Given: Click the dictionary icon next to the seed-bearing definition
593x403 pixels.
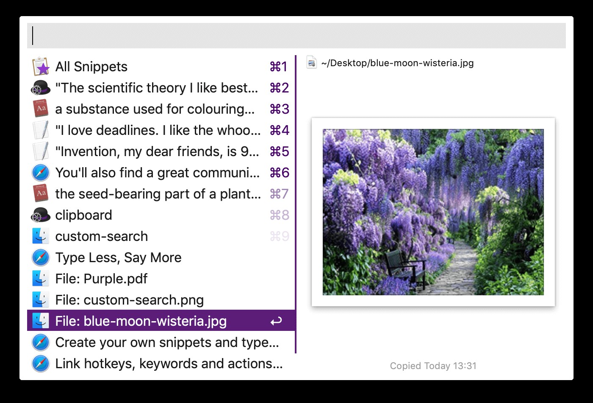Looking at the screenshot, I should coord(40,193).
